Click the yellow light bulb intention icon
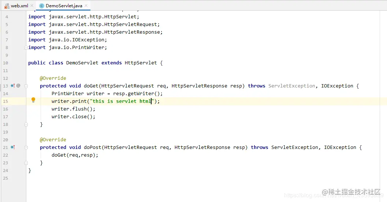The width and height of the screenshot is (387, 202). [33, 100]
